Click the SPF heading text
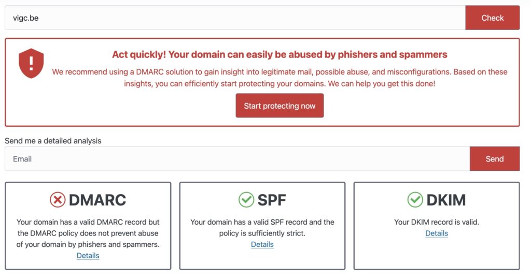The width and height of the screenshot is (531, 280). point(271,200)
